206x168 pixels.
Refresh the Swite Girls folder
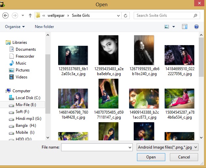[x=126, y=16]
